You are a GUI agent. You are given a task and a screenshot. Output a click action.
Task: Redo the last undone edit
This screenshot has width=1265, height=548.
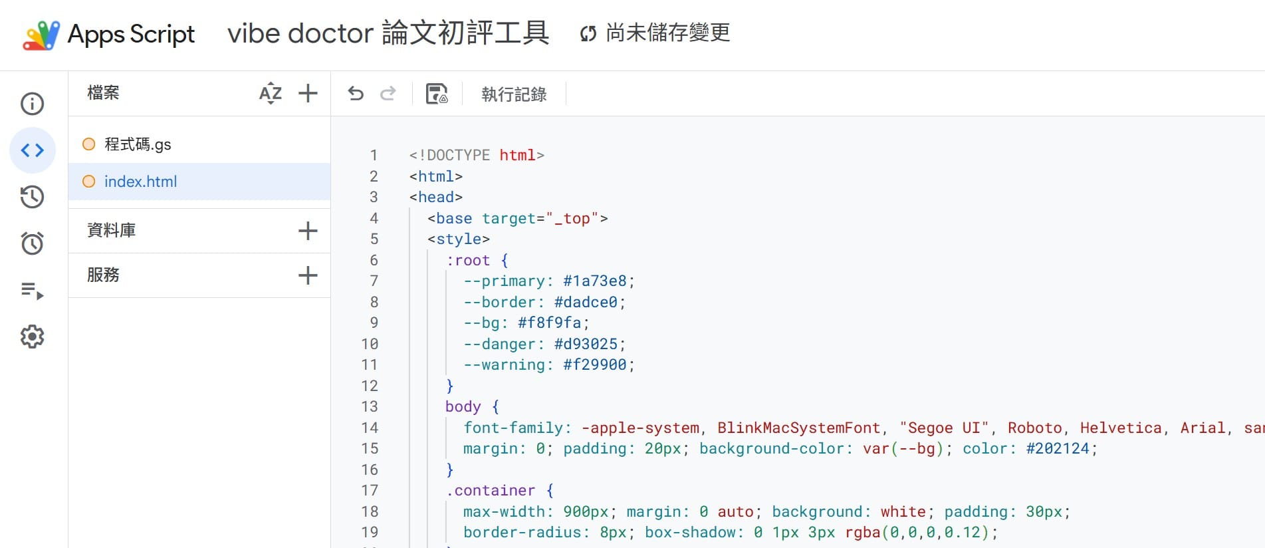click(388, 94)
